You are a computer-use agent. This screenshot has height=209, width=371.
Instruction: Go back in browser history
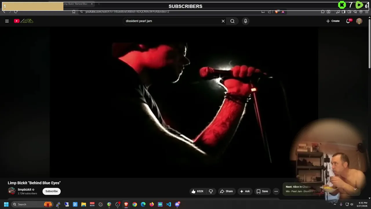4,12
